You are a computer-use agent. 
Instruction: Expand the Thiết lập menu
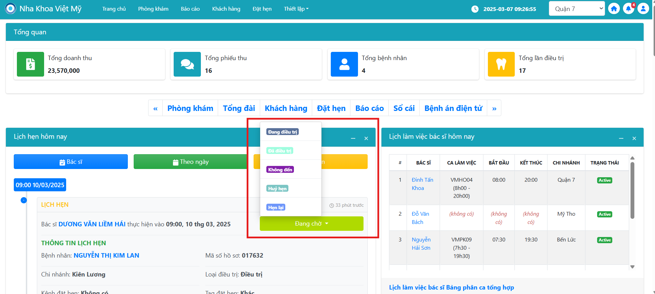[296, 9]
